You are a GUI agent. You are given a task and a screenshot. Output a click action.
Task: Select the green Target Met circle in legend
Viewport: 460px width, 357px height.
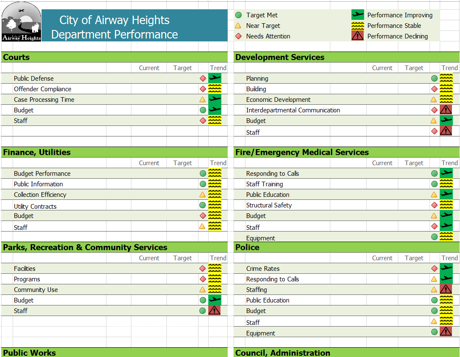(x=239, y=15)
